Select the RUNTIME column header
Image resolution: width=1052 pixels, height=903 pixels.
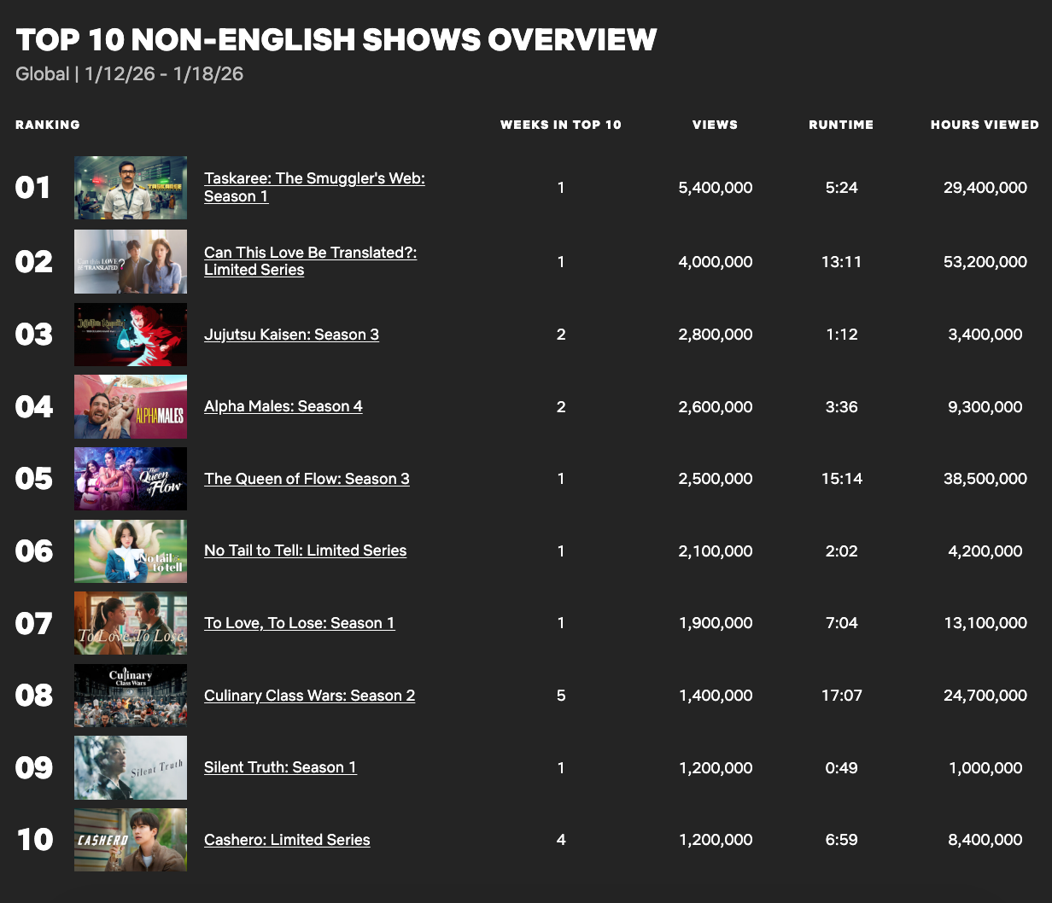pyautogui.click(x=841, y=125)
